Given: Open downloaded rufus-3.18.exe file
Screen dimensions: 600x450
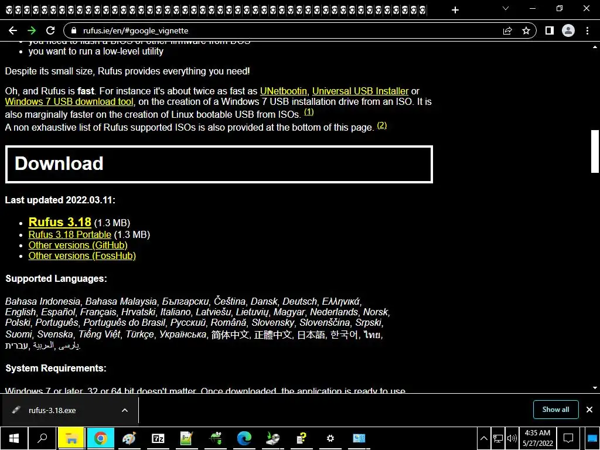Looking at the screenshot, I should click(x=52, y=410).
